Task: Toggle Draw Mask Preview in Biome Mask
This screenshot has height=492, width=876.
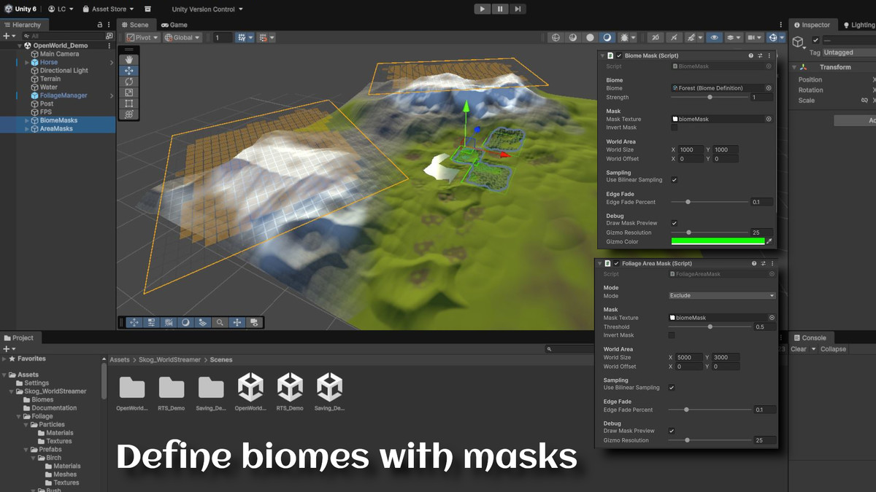Action: (x=674, y=223)
